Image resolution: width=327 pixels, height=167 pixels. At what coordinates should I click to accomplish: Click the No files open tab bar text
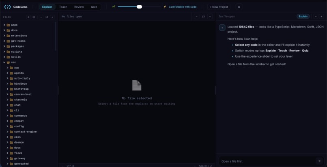[72, 17]
